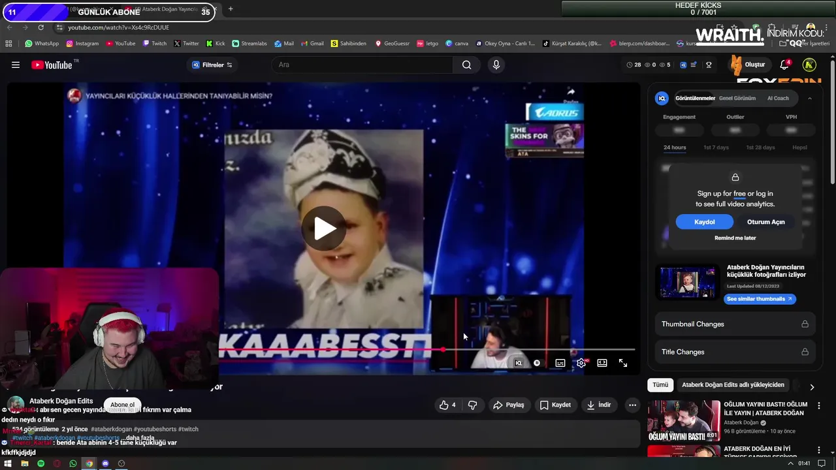Open the Windows Start menu
836x470 pixels.
[8, 463]
